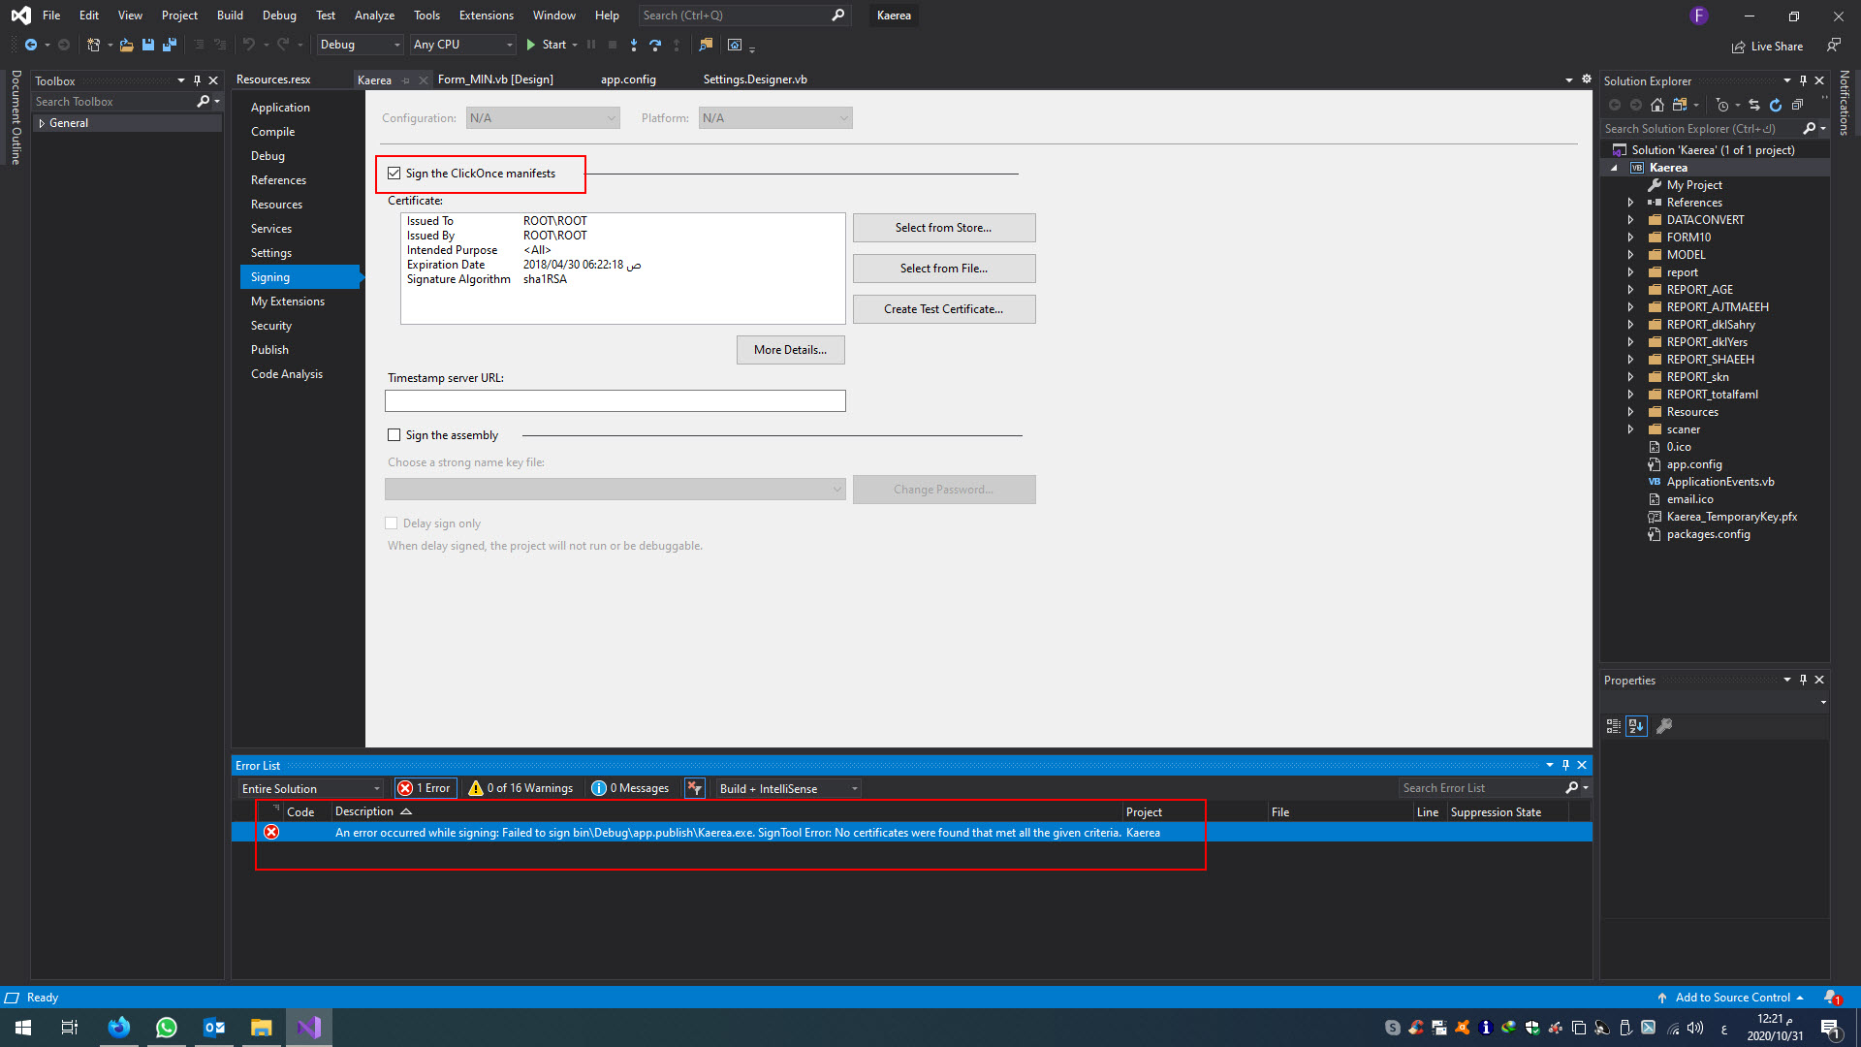Enable the Sign the assembly checkbox
This screenshot has height=1047, width=1861.
394,435
